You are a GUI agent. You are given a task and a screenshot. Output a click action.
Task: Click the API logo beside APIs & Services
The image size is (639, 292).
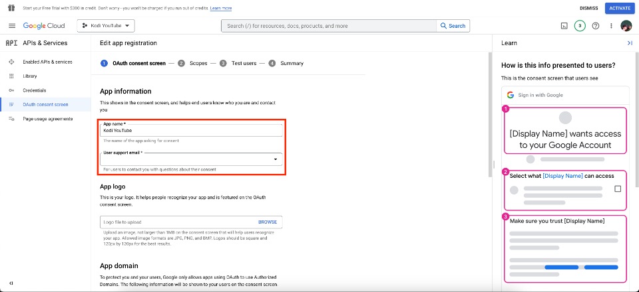pos(11,43)
